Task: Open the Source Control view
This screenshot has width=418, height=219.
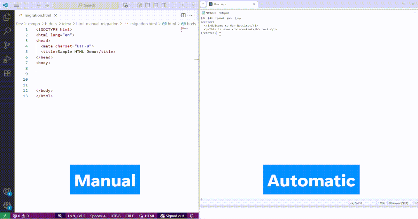Action: point(7,45)
